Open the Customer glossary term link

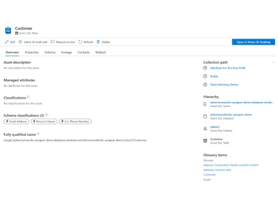point(210,175)
